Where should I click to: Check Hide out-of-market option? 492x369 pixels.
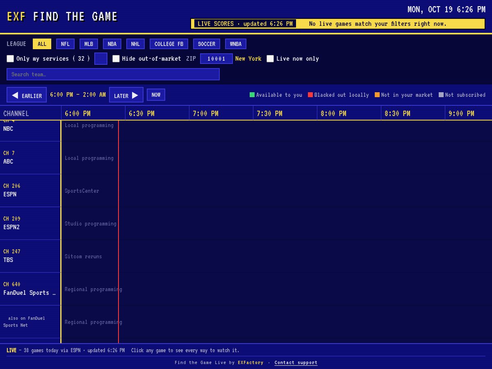[116, 59]
